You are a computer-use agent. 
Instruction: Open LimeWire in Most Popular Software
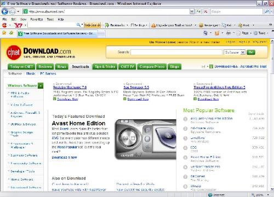(197, 138)
